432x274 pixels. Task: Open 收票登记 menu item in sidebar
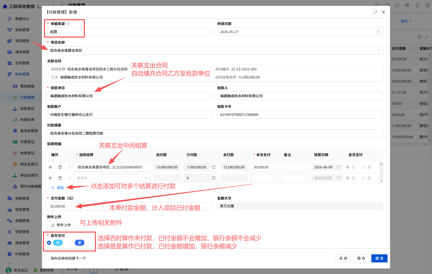tap(27, 153)
